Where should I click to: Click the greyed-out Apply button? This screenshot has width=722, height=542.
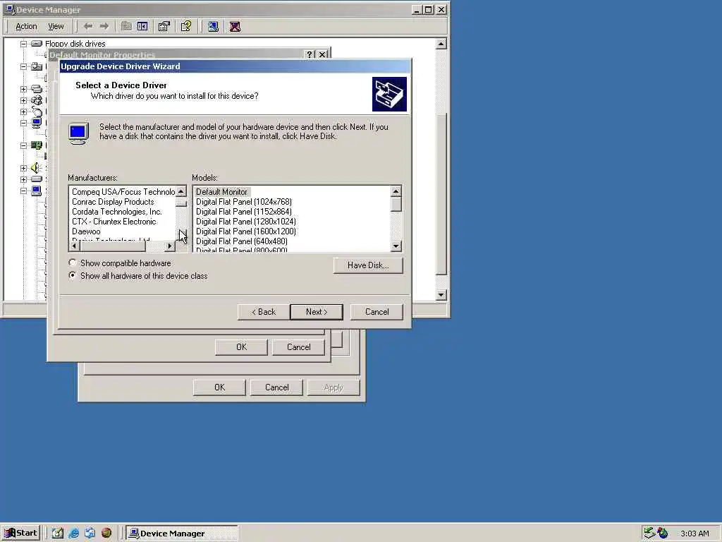pos(334,387)
